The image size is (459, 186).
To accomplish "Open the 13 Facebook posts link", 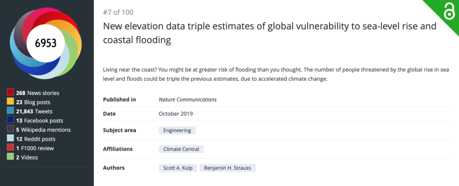I will pyautogui.click(x=39, y=121).
